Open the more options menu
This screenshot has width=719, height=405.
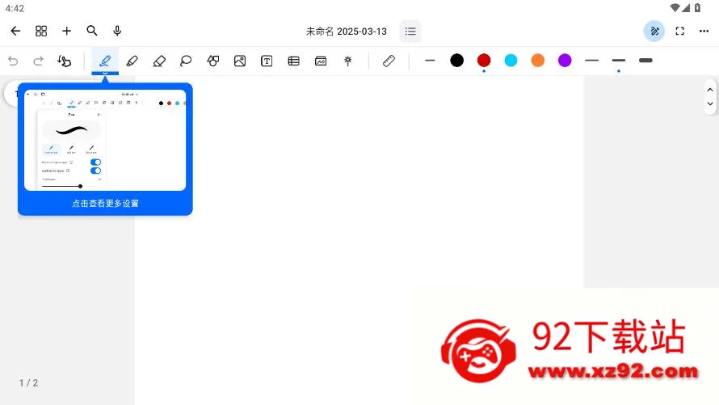pos(704,32)
